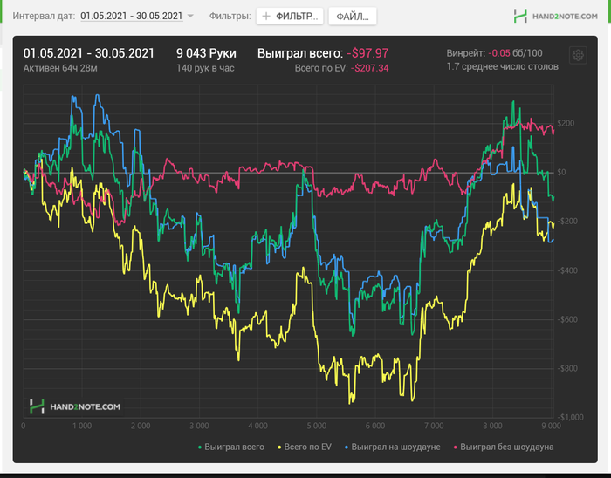Click the 7 000 x-axis label
Image resolution: width=611 pixels, height=478 pixels.
pyautogui.click(x=434, y=426)
